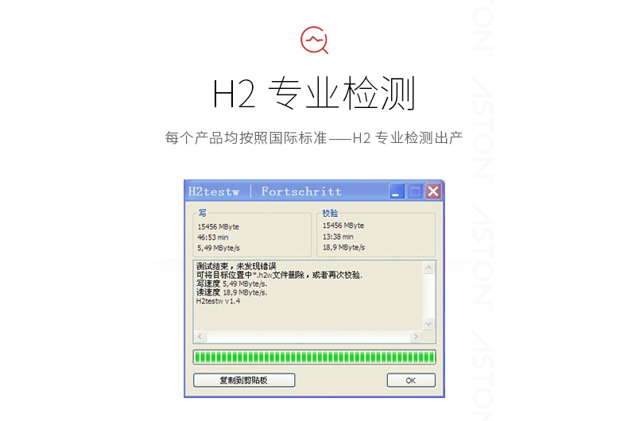Minimize the H2testw window
This screenshot has height=421, width=628.
397,191
